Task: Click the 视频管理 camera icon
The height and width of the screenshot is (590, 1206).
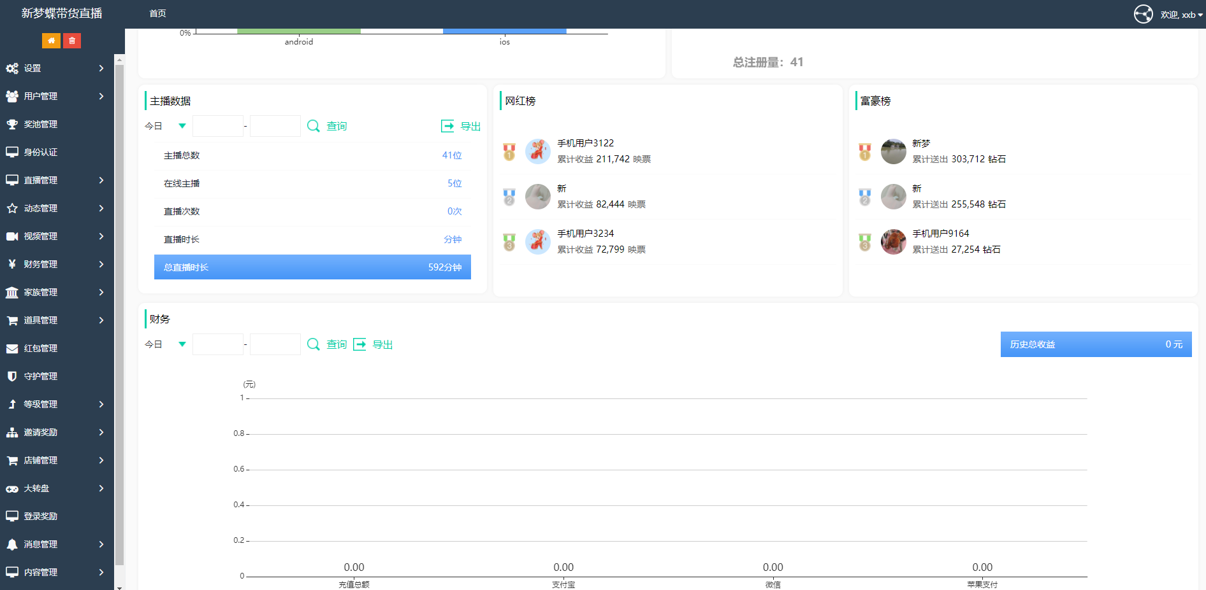Action: [x=13, y=236]
